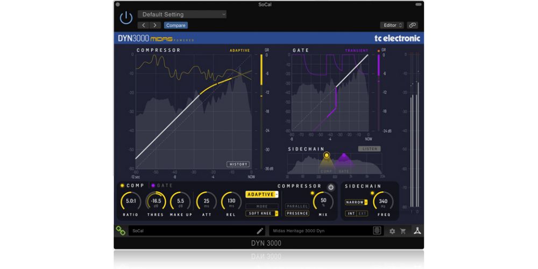538x269 pixels.
Task: Open the ADAPTIVE mode dropdown
Action: point(262,195)
